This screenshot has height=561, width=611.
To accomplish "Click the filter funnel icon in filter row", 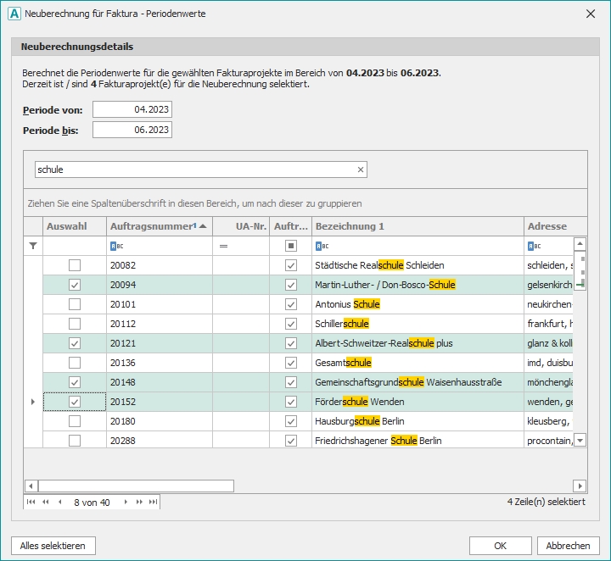I will (33, 246).
